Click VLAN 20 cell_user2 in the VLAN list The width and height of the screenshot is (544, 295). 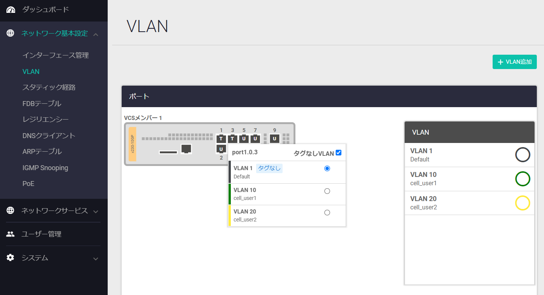[x=470, y=203]
